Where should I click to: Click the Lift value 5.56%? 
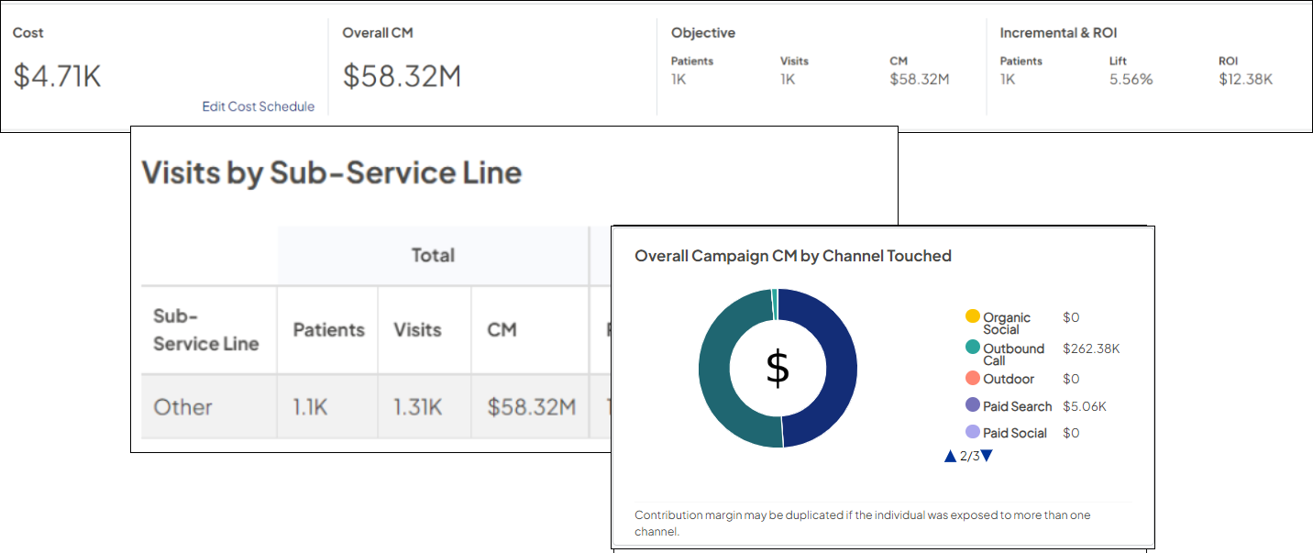[x=1131, y=79]
